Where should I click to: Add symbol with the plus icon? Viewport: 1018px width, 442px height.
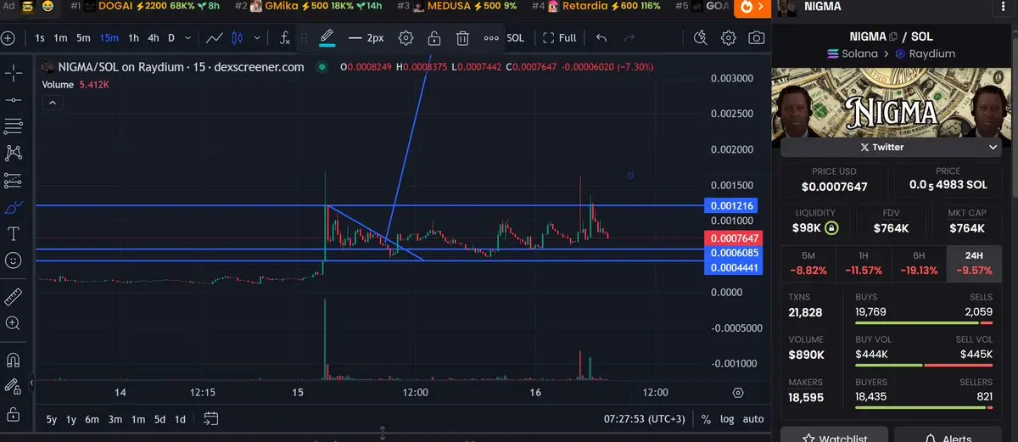tap(8, 38)
